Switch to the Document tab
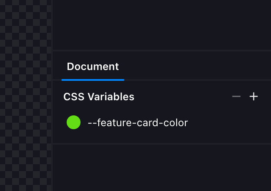 pyautogui.click(x=93, y=67)
